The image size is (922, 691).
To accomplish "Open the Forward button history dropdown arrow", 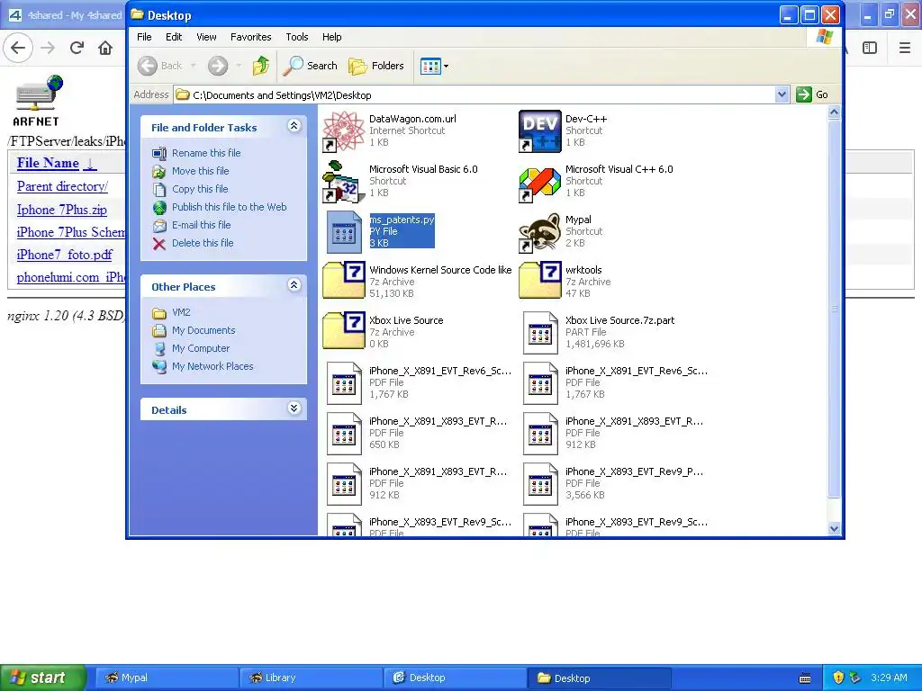I will tap(238, 66).
